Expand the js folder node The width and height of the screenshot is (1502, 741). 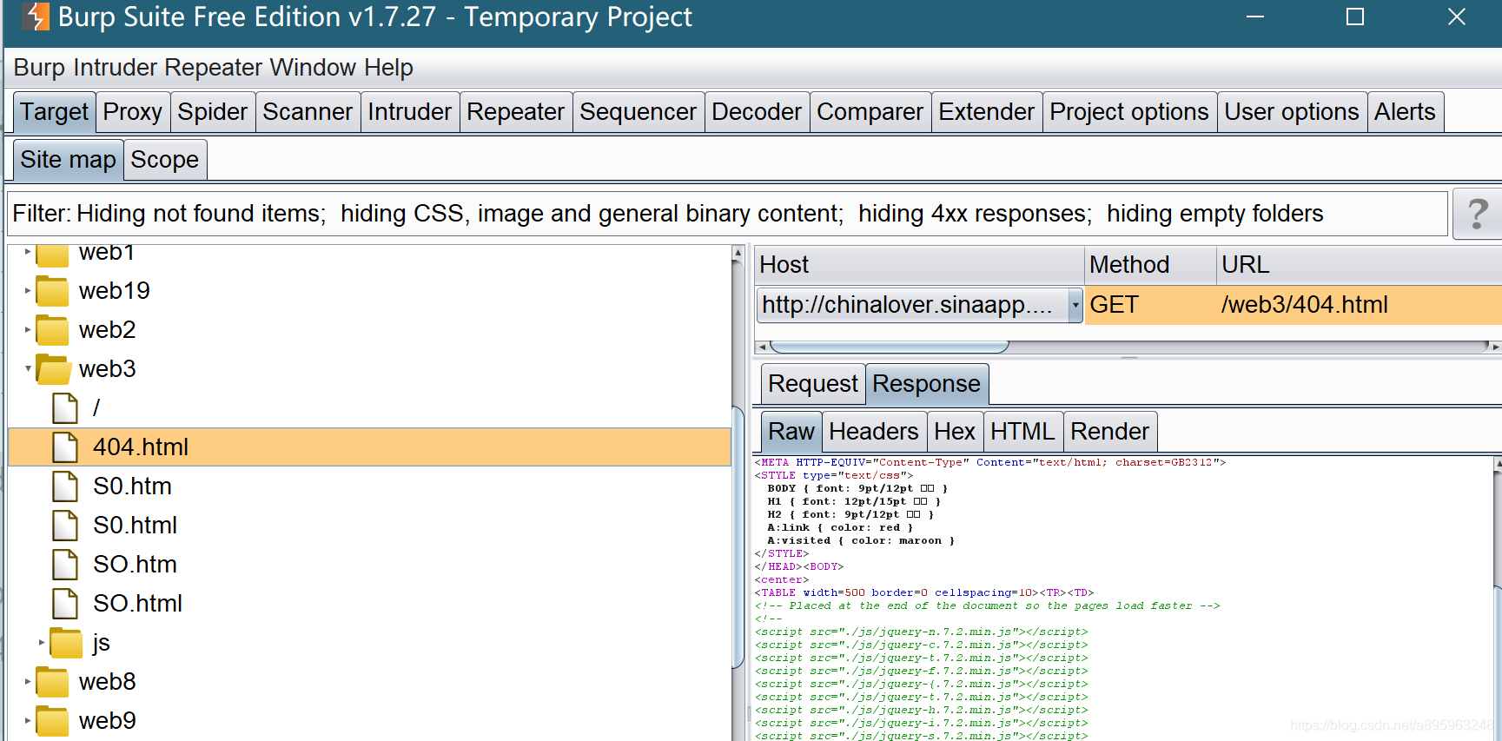[42, 643]
